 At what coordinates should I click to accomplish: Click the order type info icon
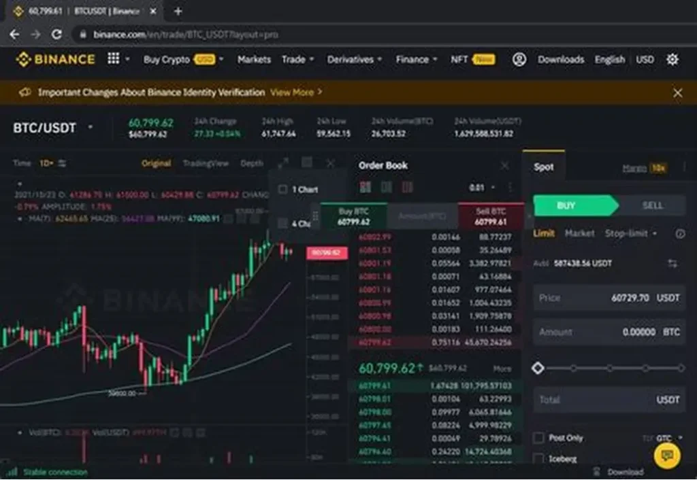[680, 233]
